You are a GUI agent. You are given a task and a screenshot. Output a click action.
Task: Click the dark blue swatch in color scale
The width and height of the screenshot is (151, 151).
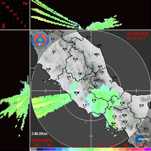tap(40, 149)
